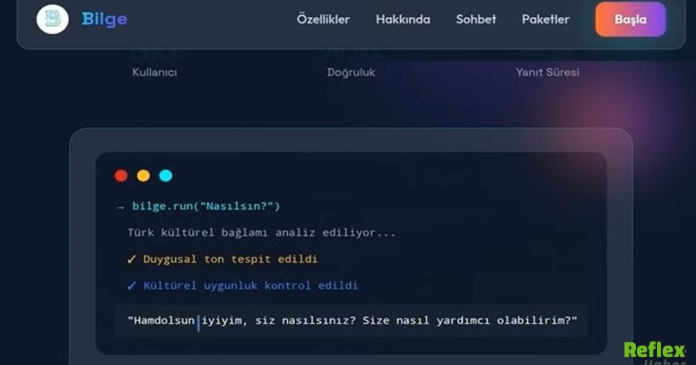Open the Paketler navigation link

546,19
